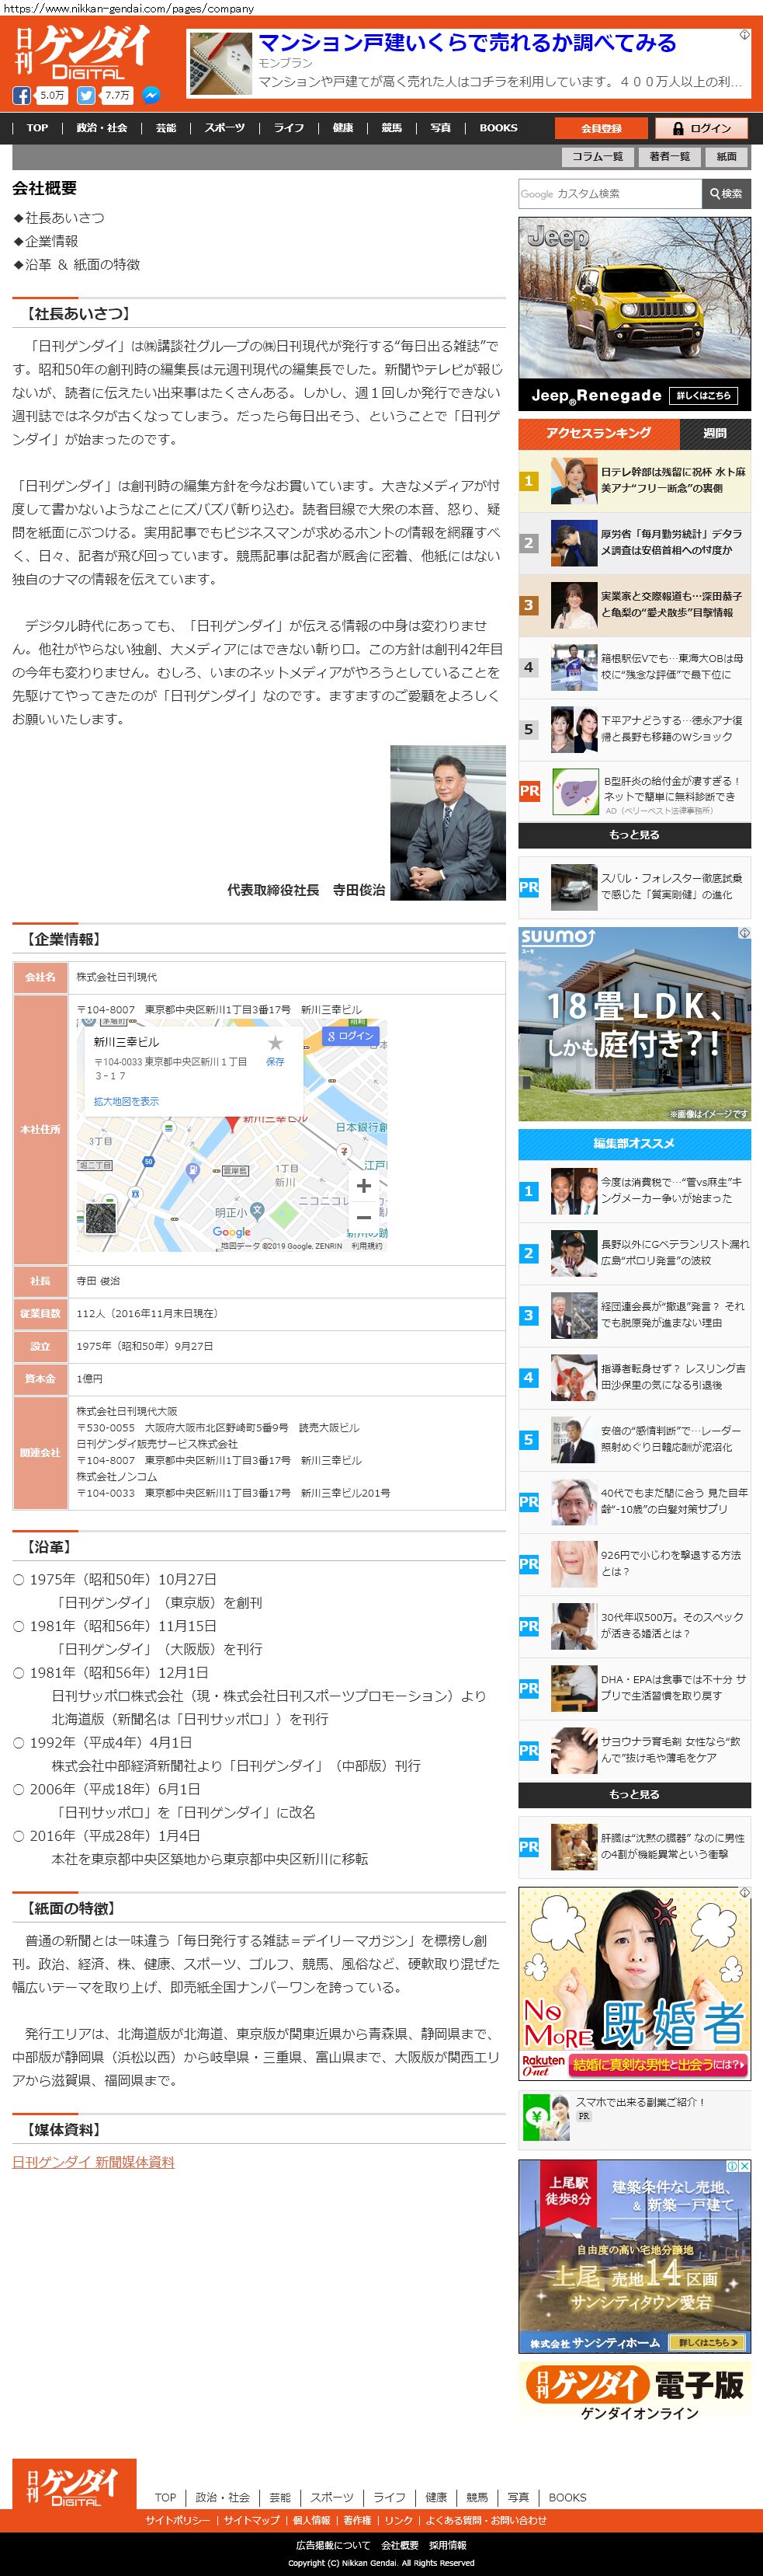The width and height of the screenshot is (763, 2576).
Task: Open 拡大地図を表示 map link
Action: pos(126,1101)
